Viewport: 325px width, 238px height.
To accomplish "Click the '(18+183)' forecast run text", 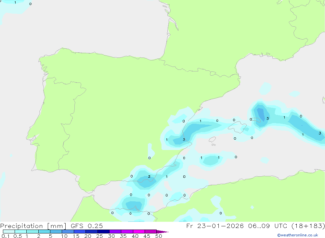I will pos(308,226).
